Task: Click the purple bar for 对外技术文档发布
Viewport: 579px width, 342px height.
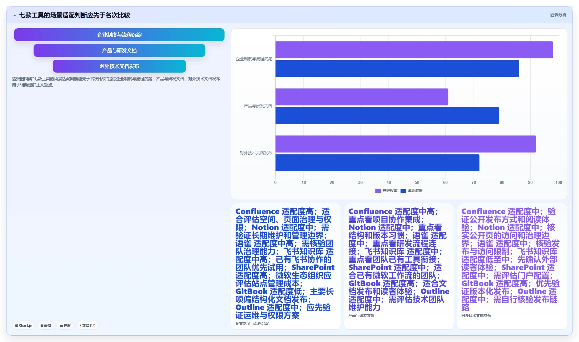Action: pos(406,144)
